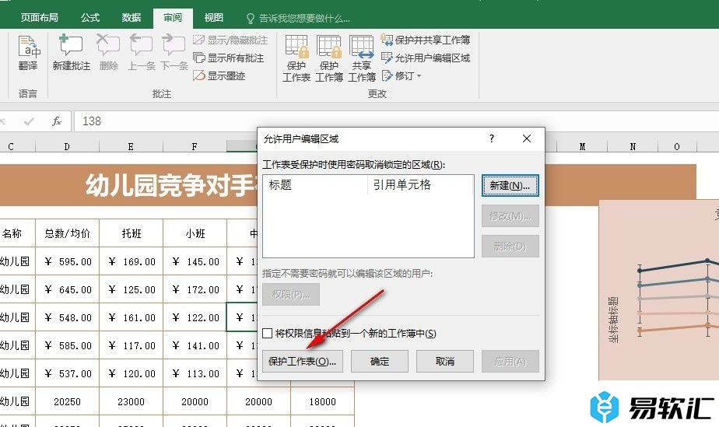Click Insert Function fx icon

[57, 121]
